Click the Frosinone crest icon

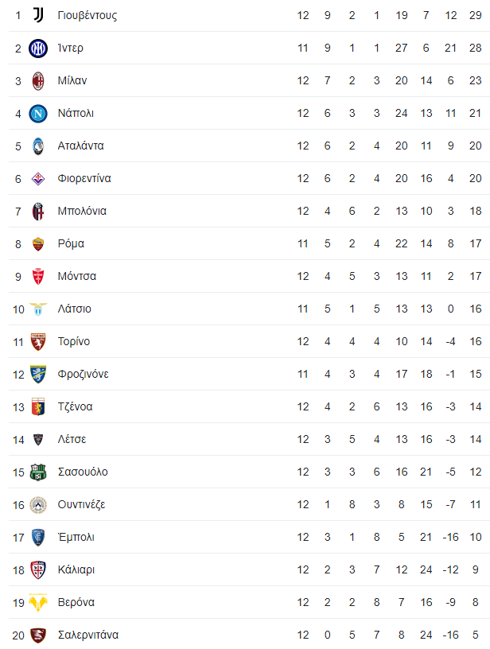(x=38, y=374)
